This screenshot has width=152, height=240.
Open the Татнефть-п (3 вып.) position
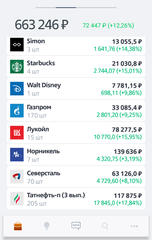(76, 199)
